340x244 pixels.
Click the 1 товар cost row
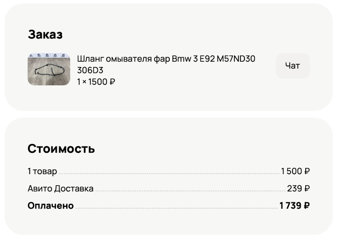click(x=42, y=171)
